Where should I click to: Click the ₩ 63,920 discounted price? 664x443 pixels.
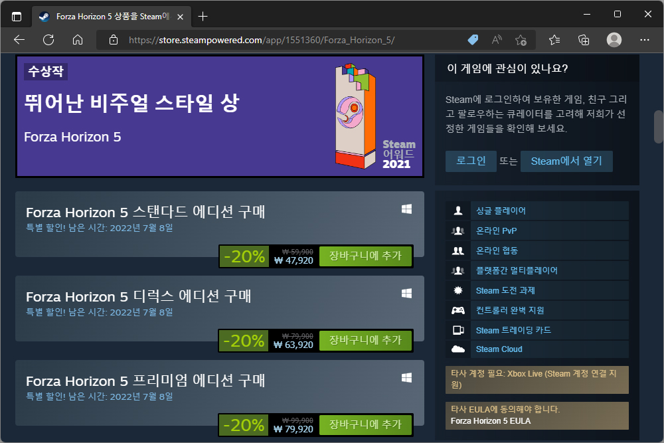pyautogui.click(x=293, y=345)
